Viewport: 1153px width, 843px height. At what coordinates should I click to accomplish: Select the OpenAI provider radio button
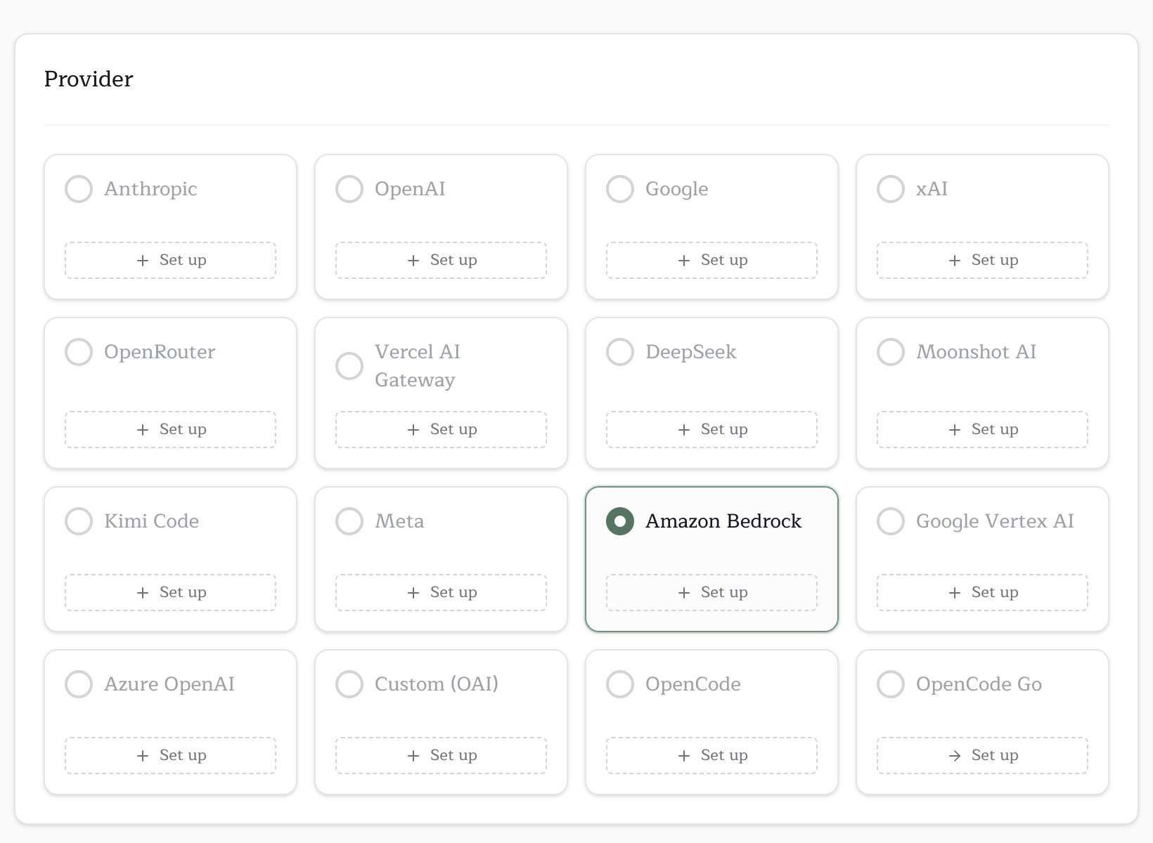click(x=349, y=189)
